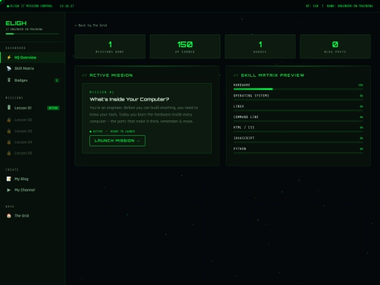The height and width of the screenshot is (285, 380).
Task: Select locked Lesson 05
Action: (32, 153)
